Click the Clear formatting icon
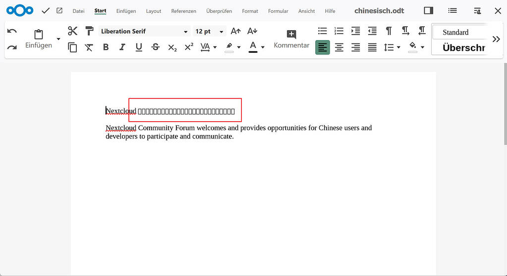Screen dimensions: 507x276 pos(89,47)
